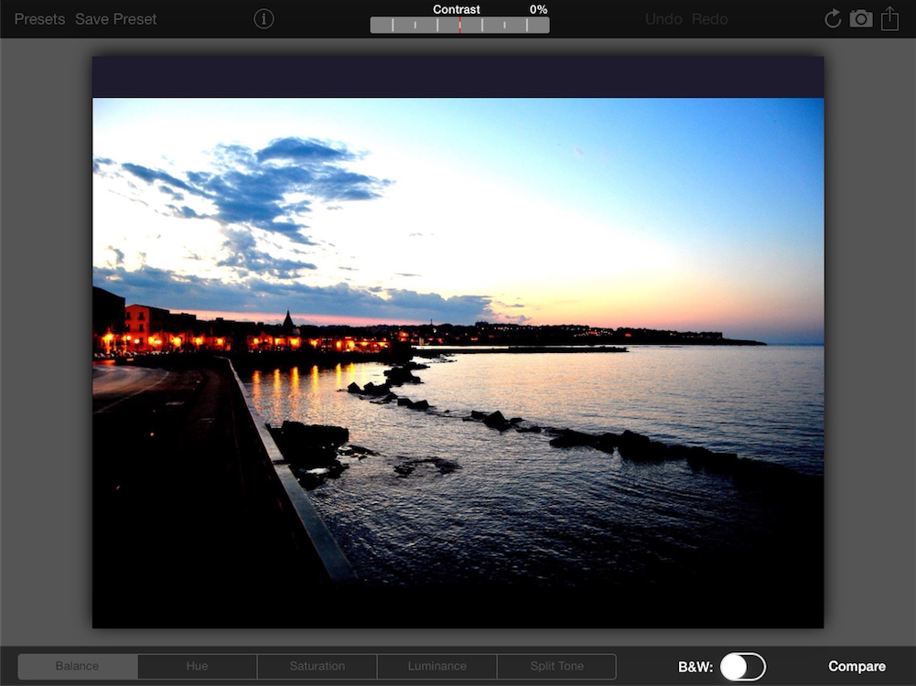Open the Saturation tab
This screenshot has width=916, height=686.
tap(317, 667)
